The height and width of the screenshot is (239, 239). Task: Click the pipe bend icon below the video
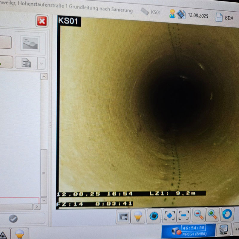(123, 216)
